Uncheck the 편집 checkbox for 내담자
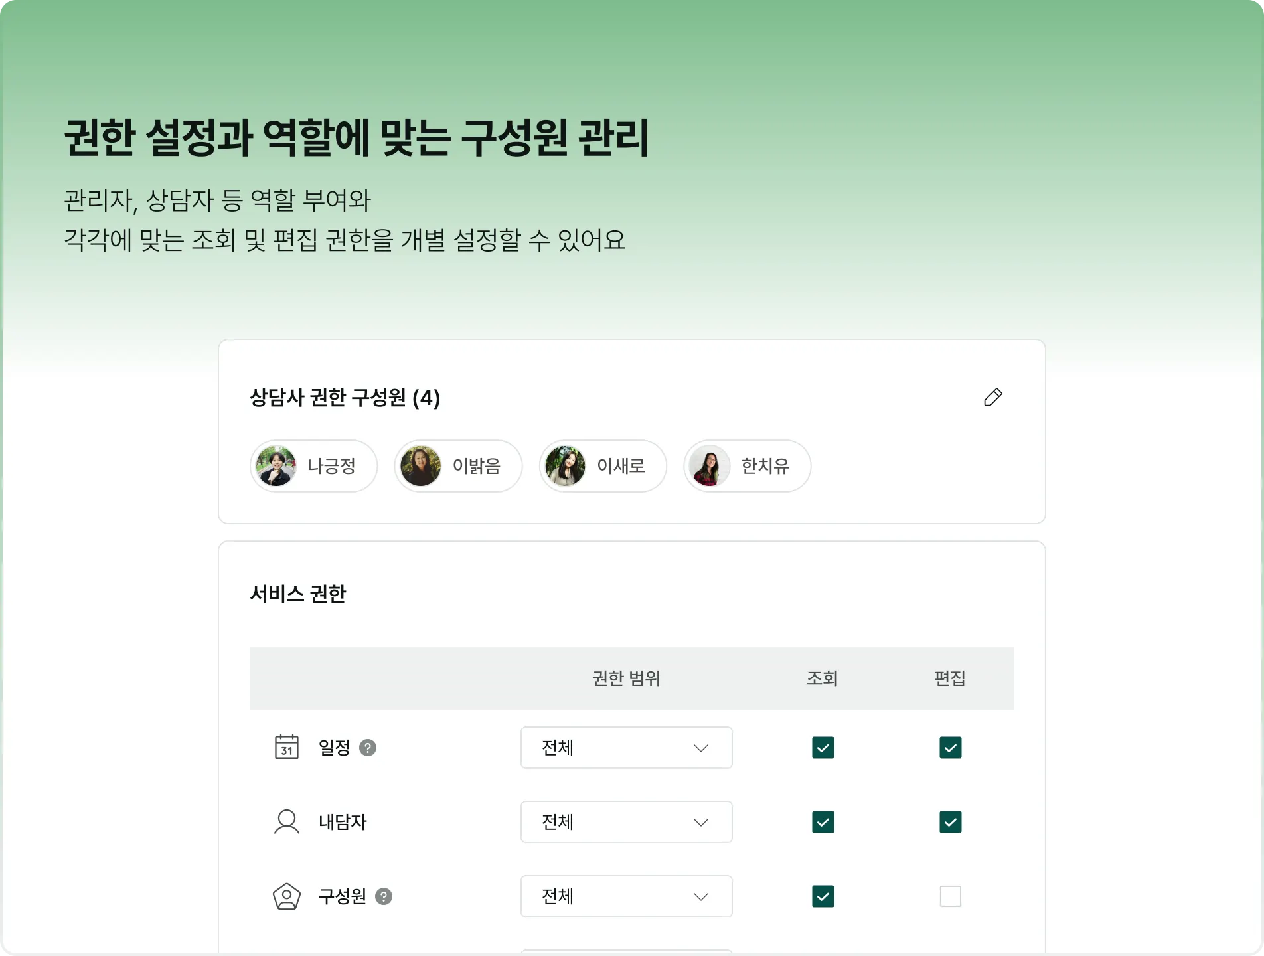This screenshot has width=1264, height=956. [951, 822]
